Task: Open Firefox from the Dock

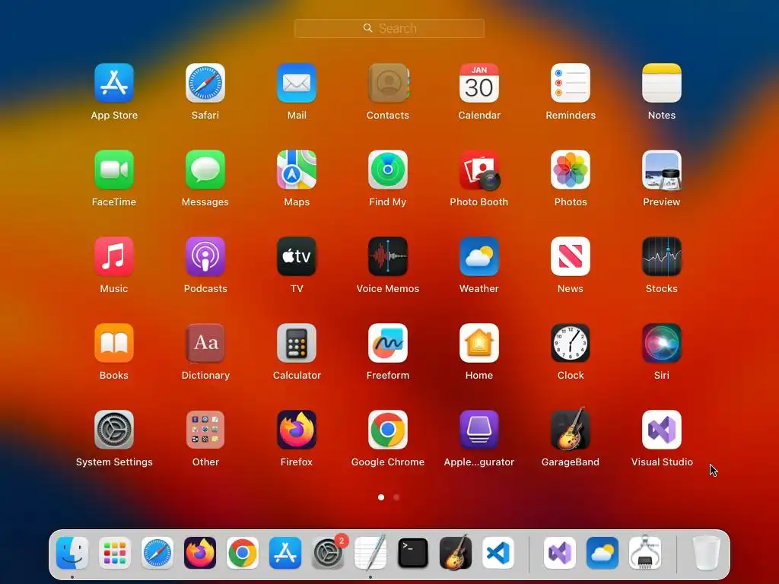Action: tap(200, 553)
